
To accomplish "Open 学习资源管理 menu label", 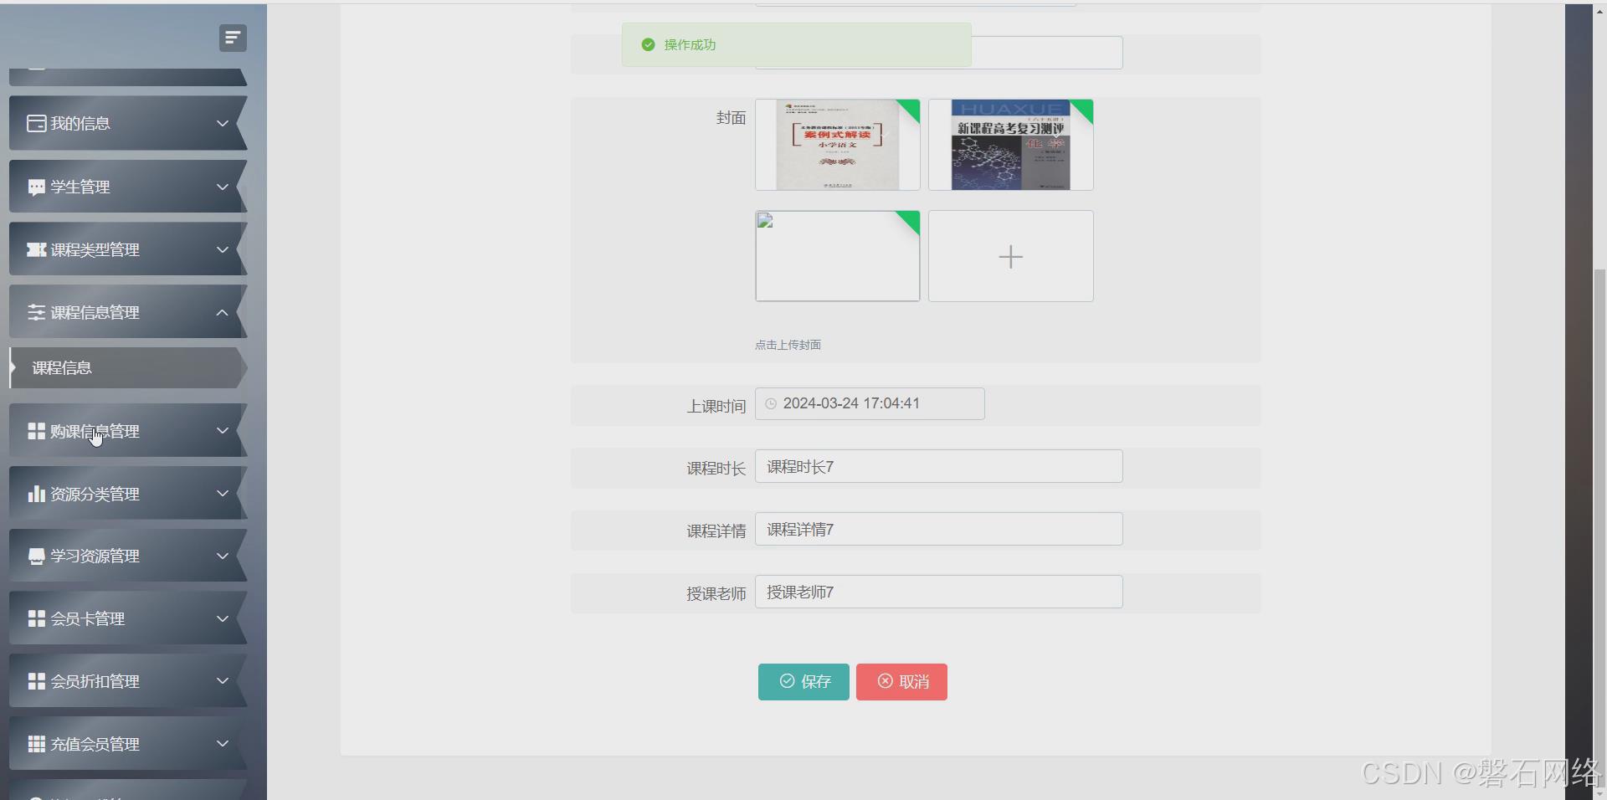I will pos(95,556).
